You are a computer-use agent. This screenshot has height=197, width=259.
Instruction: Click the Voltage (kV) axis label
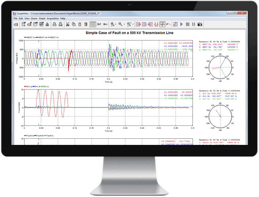click(17, 58)
